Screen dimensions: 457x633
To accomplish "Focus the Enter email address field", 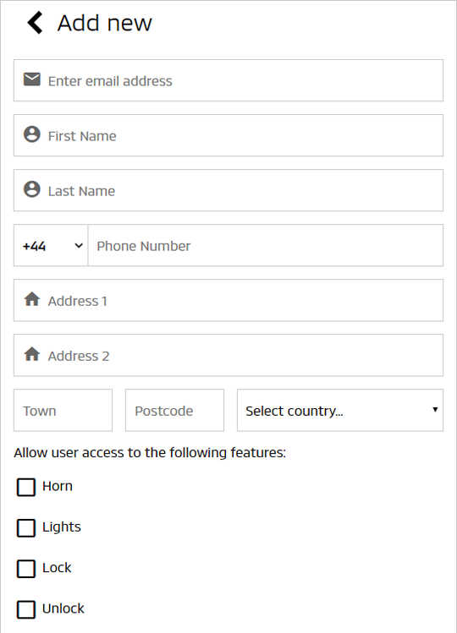I will (228, 80).
